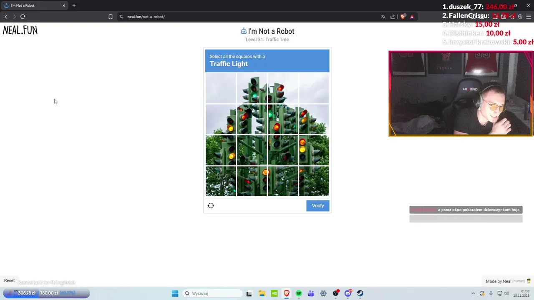The height and width of the screenshot is (300, 534).
Task: Go back with the browser back arrow
Action: (x=6, y=17)
